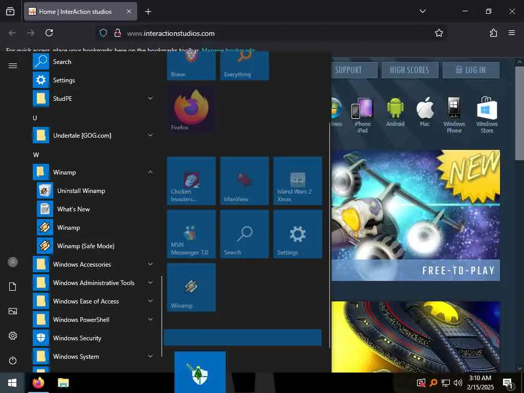The image size is (524, 393).
Task: Select the Android platform icon
Action: [396, 112]
